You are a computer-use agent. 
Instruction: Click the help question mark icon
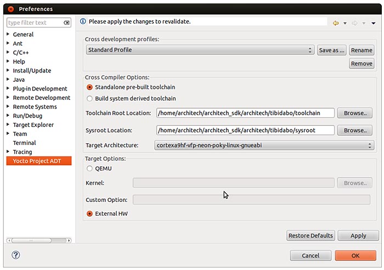(16, 255)
